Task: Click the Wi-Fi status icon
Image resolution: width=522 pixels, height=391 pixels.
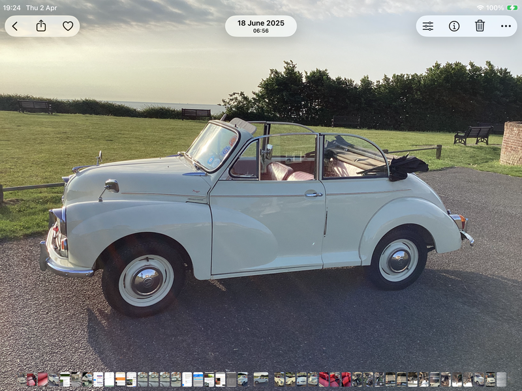Action: click(480, 8)
